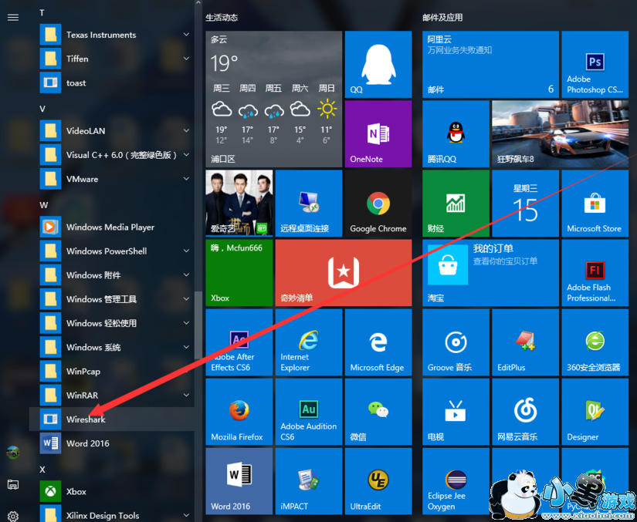
Task: Expand the Windows PowerShell folder
Action: [186, 251]
